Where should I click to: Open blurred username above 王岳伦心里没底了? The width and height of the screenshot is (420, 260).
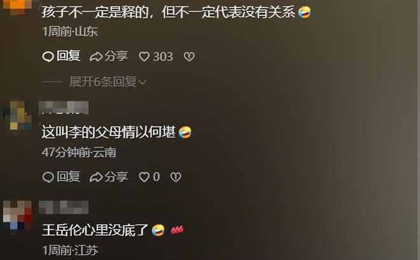point(64,207)
